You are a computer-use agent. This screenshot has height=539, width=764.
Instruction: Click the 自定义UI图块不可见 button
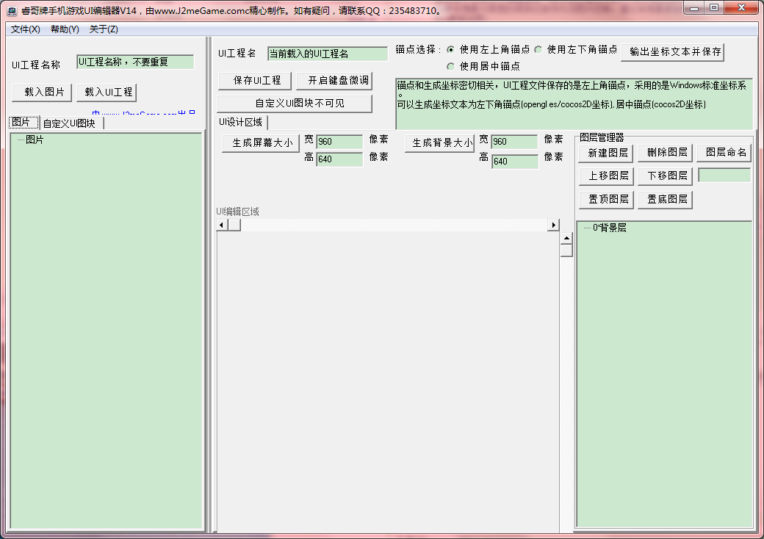[295, 104]
